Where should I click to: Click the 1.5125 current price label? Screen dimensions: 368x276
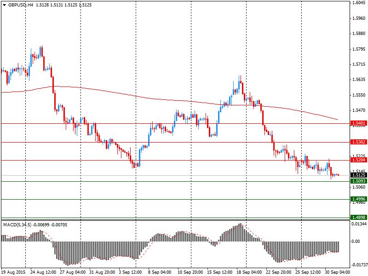(358, 175)
